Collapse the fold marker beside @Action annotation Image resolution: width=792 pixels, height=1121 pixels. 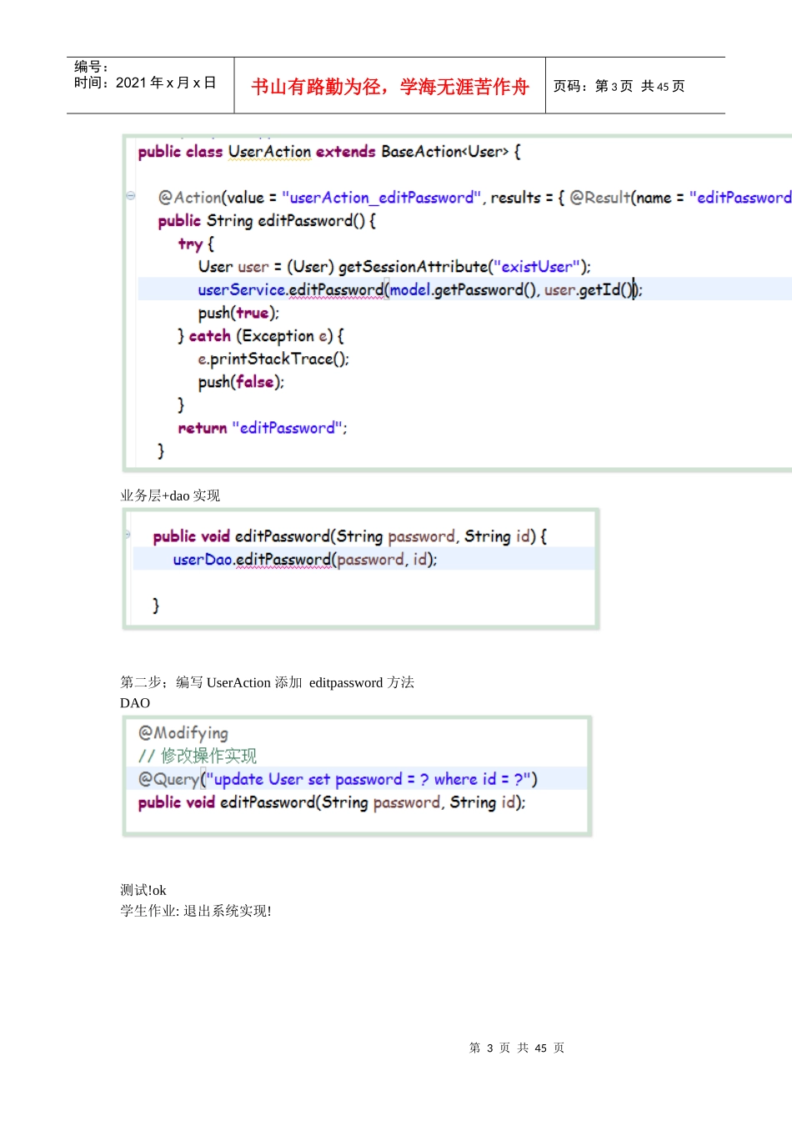[131, 196]
